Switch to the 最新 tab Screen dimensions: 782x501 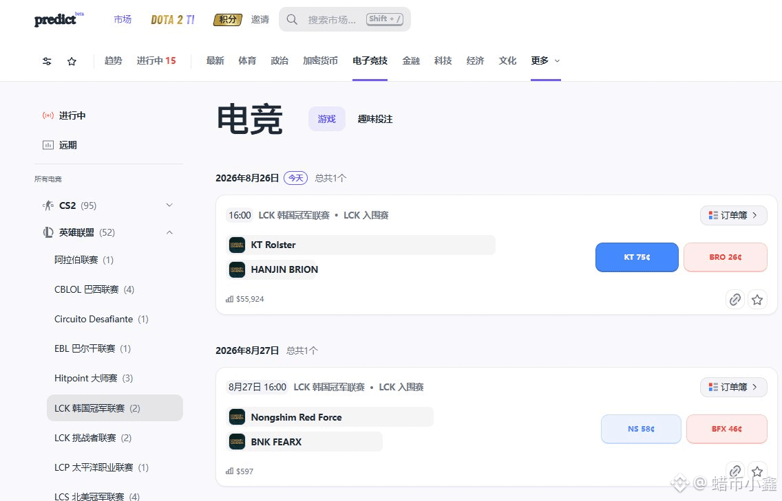(215, 60)
